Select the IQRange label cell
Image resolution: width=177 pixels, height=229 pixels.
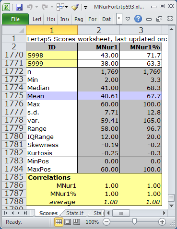[x=52, y=137]
